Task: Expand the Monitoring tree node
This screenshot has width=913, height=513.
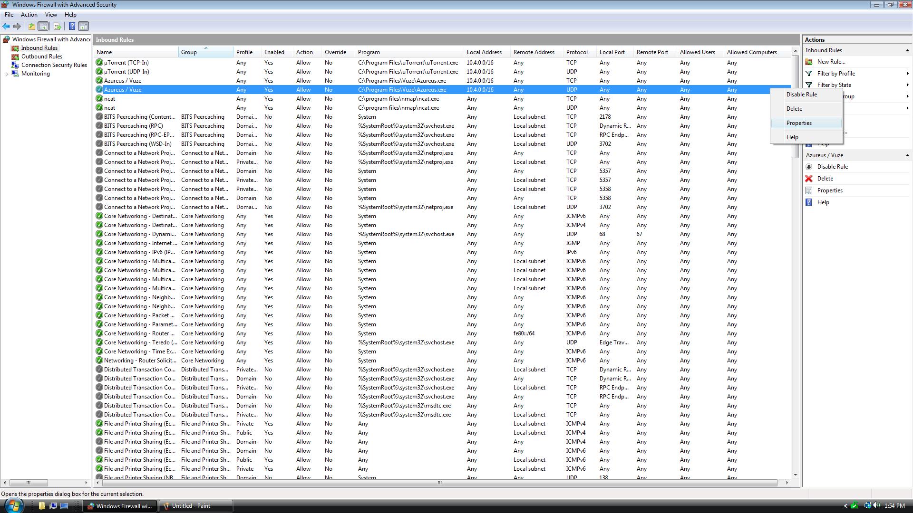Action: point(7,74)
